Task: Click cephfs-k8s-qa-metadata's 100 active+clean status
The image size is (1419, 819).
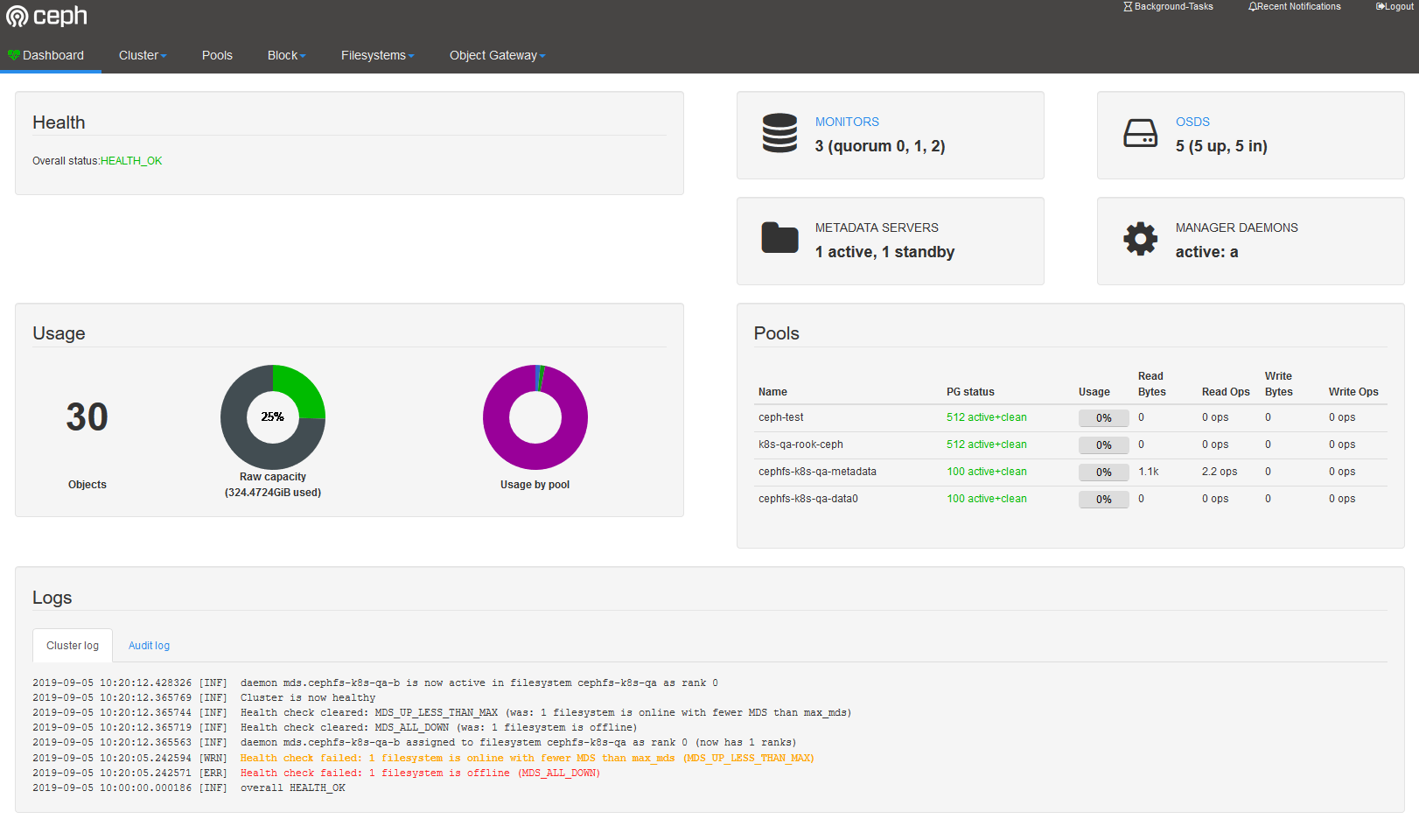Action: pyautogui.click(x=987, y=472)
